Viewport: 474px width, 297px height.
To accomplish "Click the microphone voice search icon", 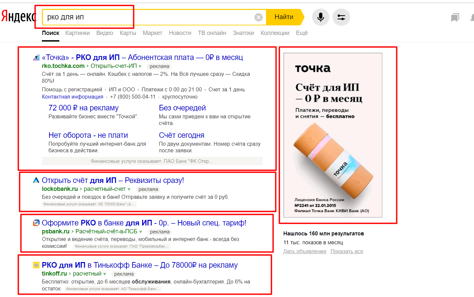I will click(321, 17).
